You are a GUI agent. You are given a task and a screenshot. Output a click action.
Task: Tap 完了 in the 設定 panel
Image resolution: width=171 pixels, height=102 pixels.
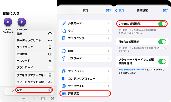click(109, 10)
